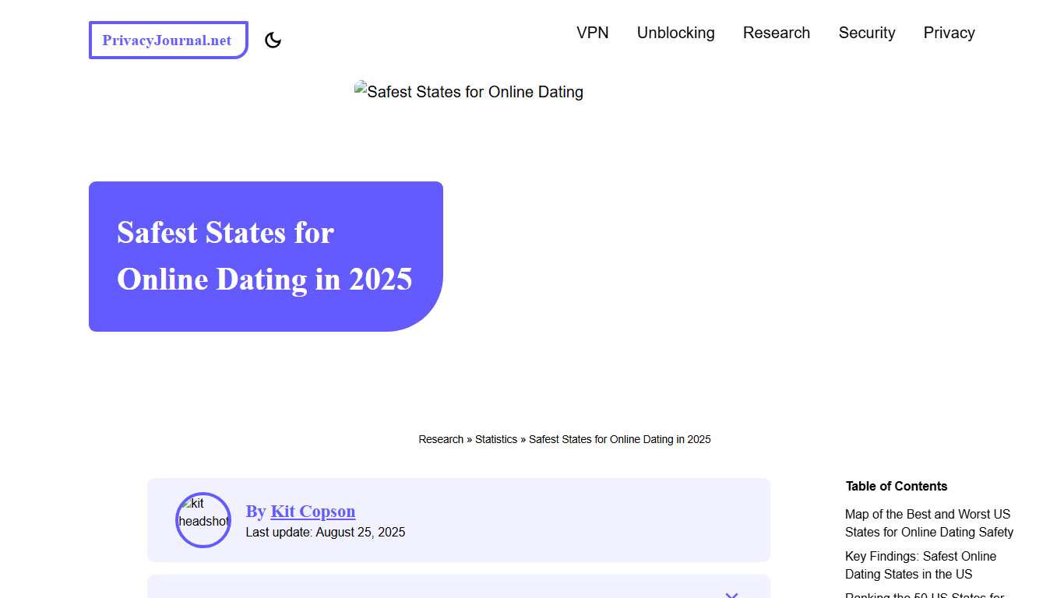Click the Research breadcrumb link

click(x=441, y=439)
